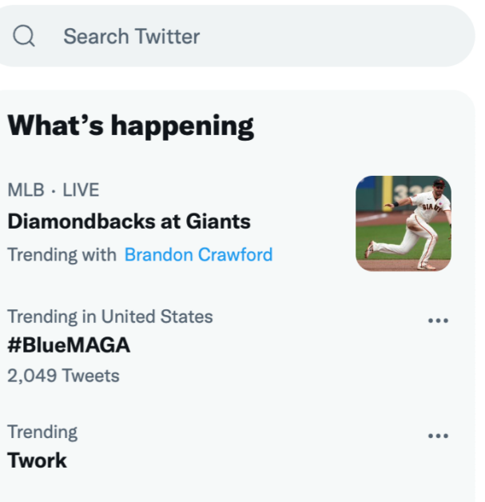The height and width of the screenshot is (502, 485).
Task: Click the word Giants in event title
Action: 218,221
